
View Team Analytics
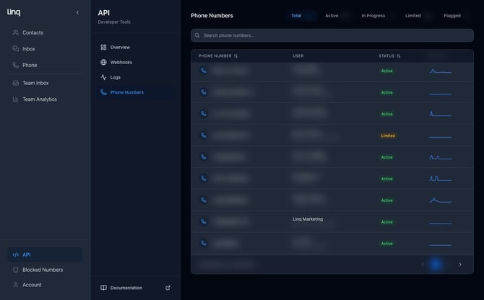click(x=39, y=100)
